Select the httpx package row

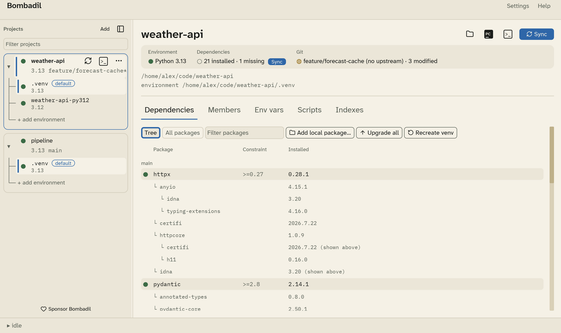tap(342, 174)
